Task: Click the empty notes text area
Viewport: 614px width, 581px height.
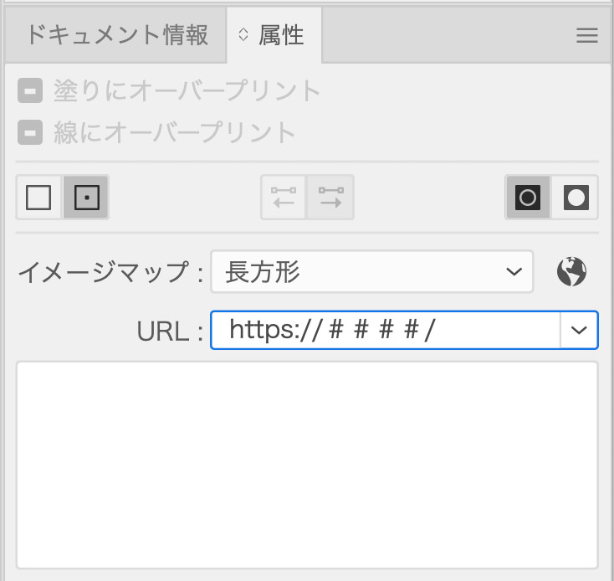Action: pos(307,465)
